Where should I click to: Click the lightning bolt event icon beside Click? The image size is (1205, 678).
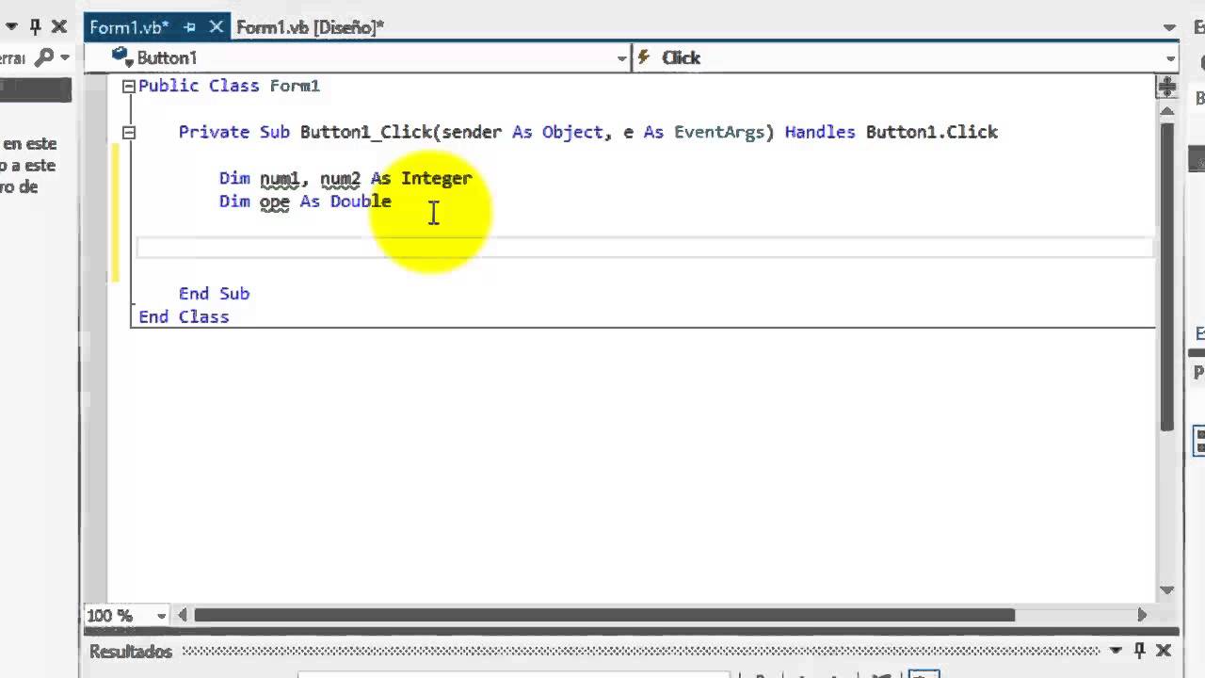[644, 57]
